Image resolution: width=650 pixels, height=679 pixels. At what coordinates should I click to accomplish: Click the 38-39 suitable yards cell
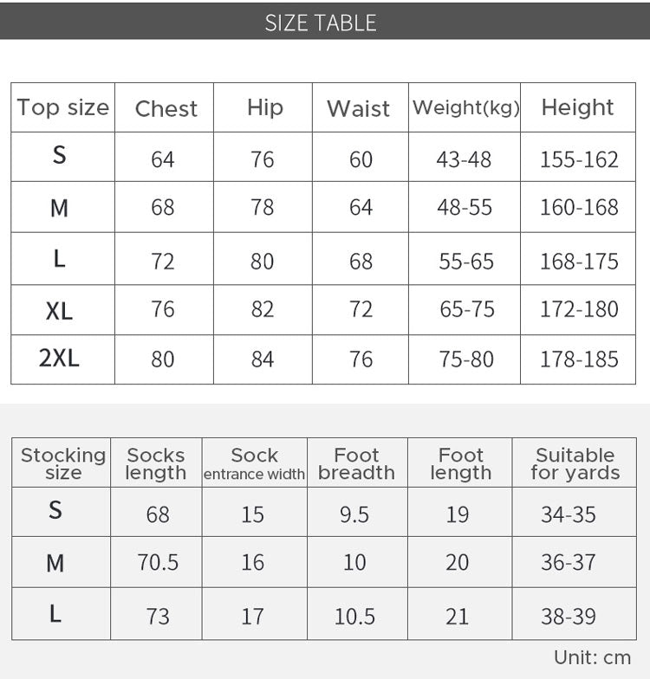569,616
